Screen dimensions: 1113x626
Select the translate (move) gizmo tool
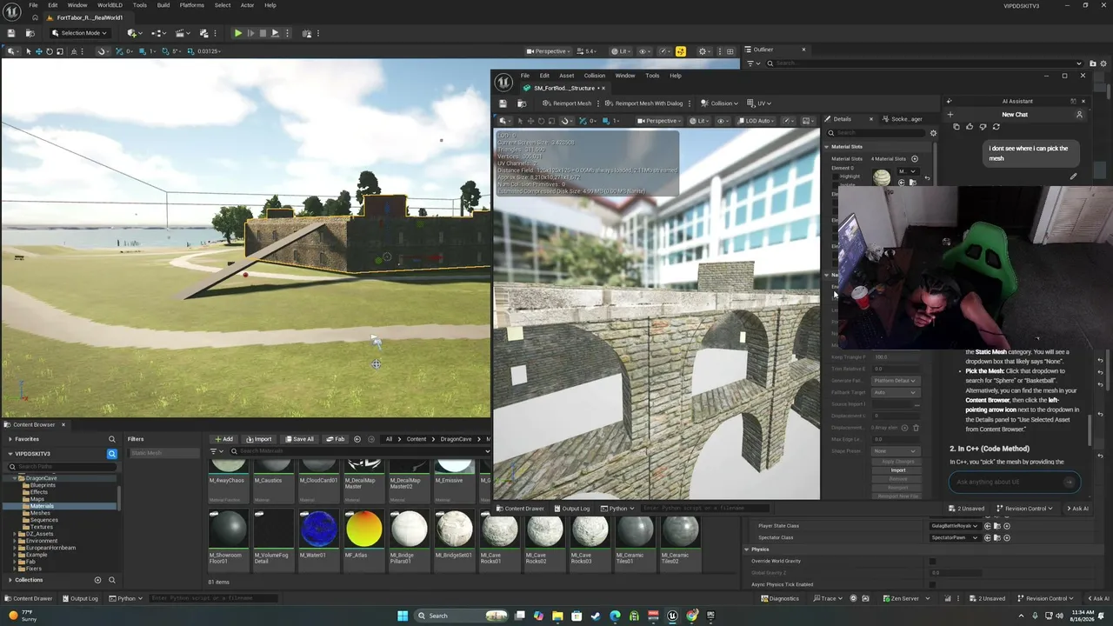(38, 51)
